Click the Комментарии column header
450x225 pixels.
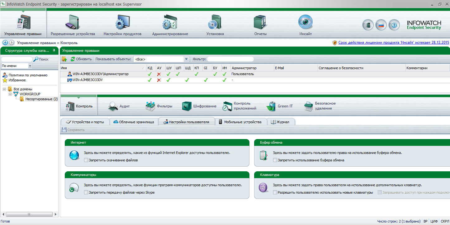[x=428, y=68]
